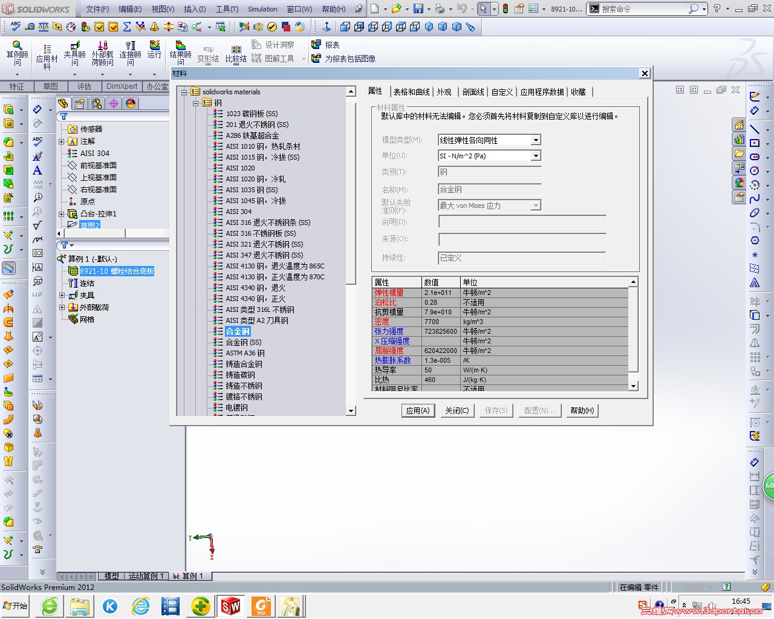Open the SolidWorks Resources home task pane icon
The width and height of the screenshot is (774, 619).
[x=739, y=125]
